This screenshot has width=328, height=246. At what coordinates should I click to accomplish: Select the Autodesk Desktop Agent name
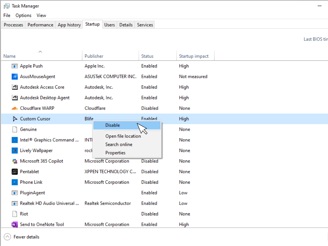point(45,98)
